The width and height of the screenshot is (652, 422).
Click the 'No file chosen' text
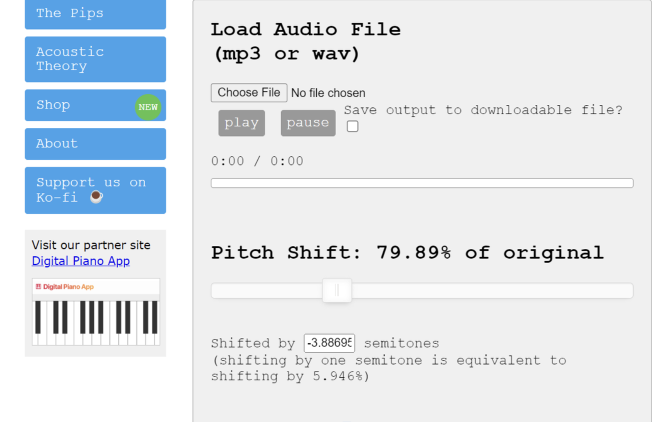tap(328, 93)
